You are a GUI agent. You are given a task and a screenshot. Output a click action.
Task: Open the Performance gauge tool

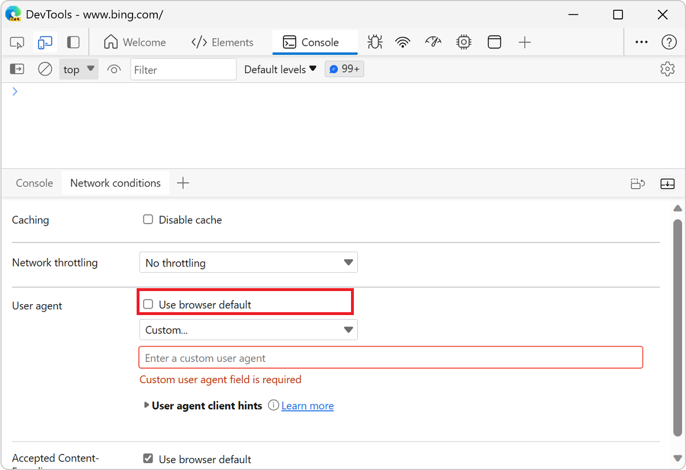(434, 42)
